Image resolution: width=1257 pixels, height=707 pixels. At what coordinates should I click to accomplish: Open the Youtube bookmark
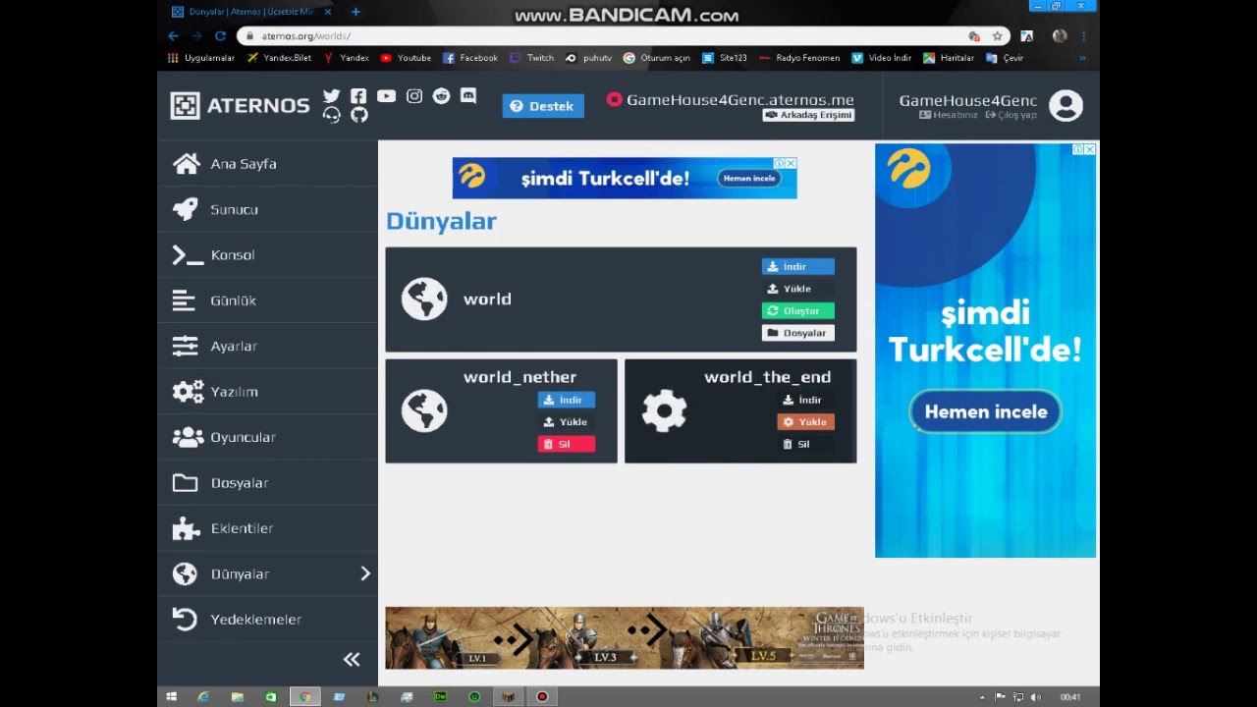406,58
